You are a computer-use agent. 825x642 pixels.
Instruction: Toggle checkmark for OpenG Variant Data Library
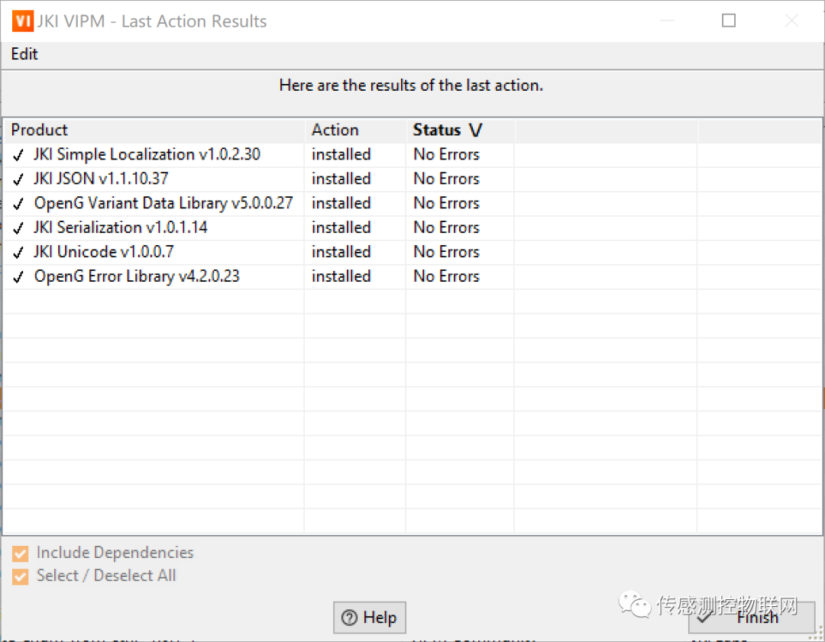click(x=18, y=204)
